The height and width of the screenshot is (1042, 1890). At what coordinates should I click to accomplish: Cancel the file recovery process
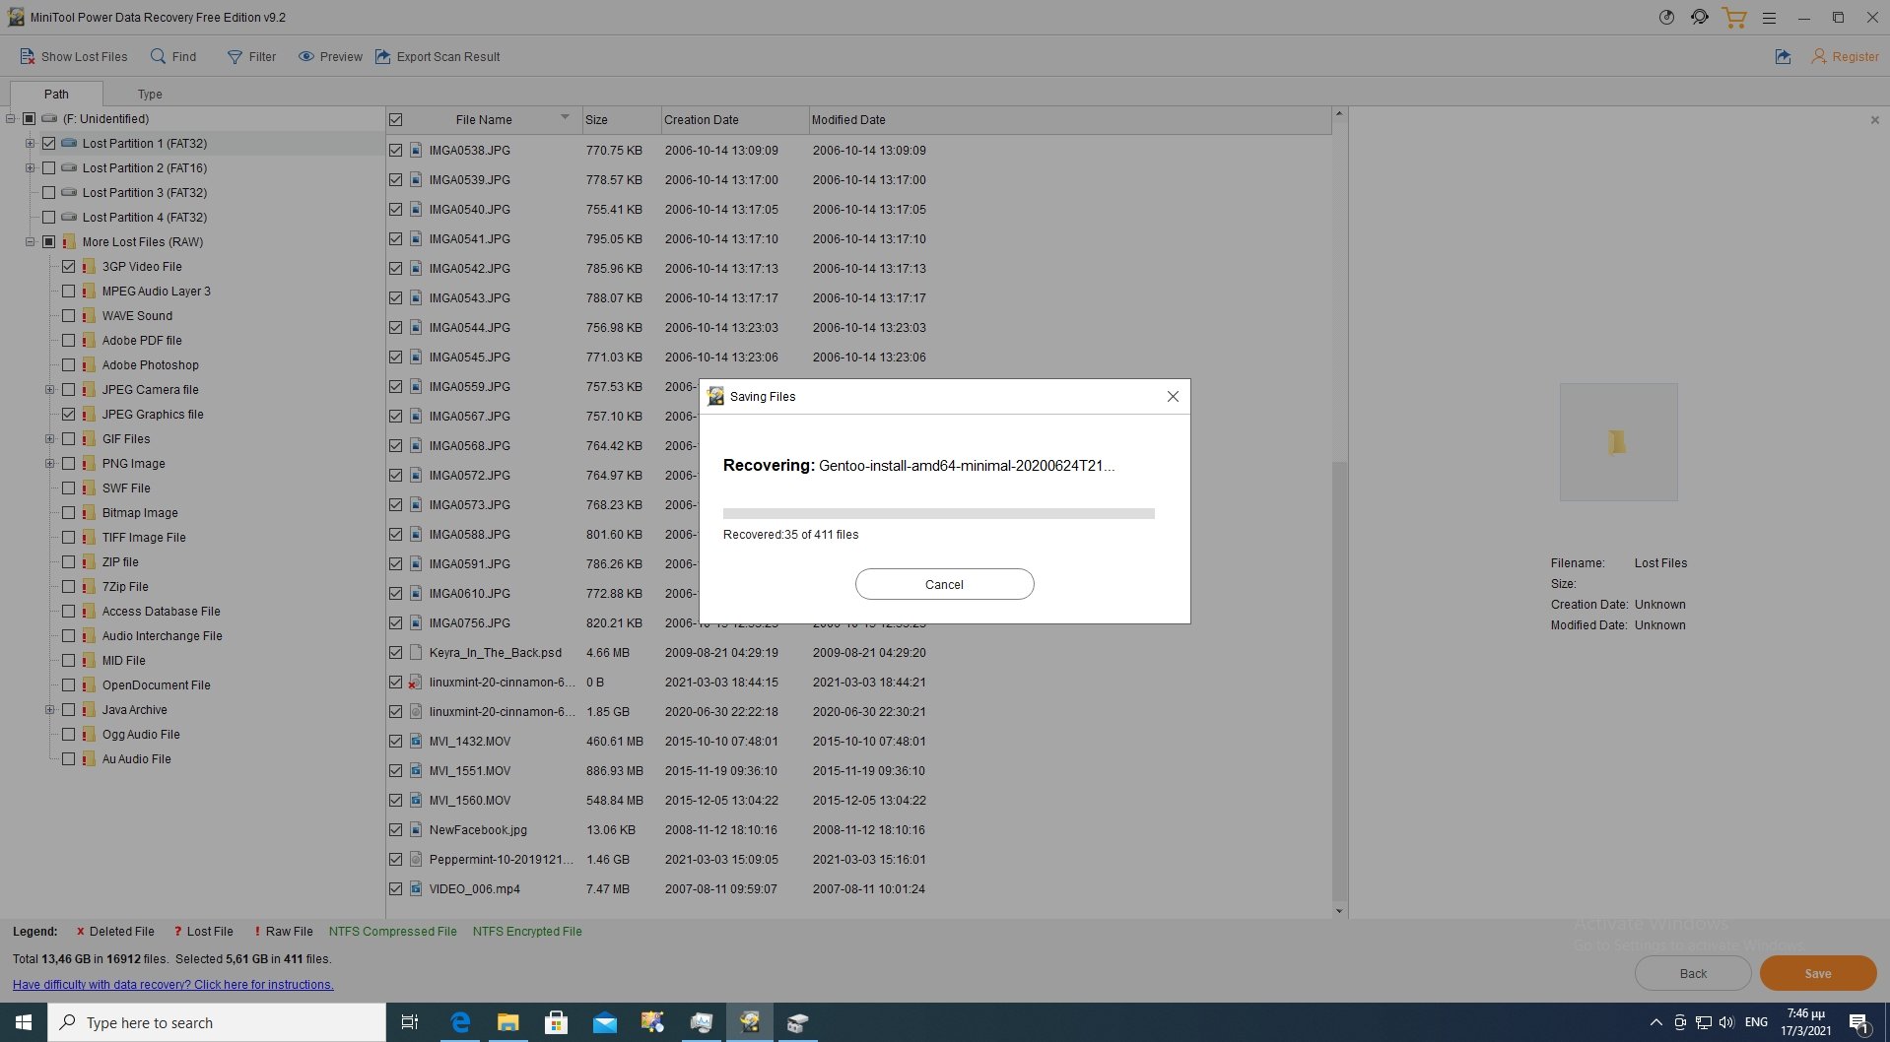[x=944, y=583]
